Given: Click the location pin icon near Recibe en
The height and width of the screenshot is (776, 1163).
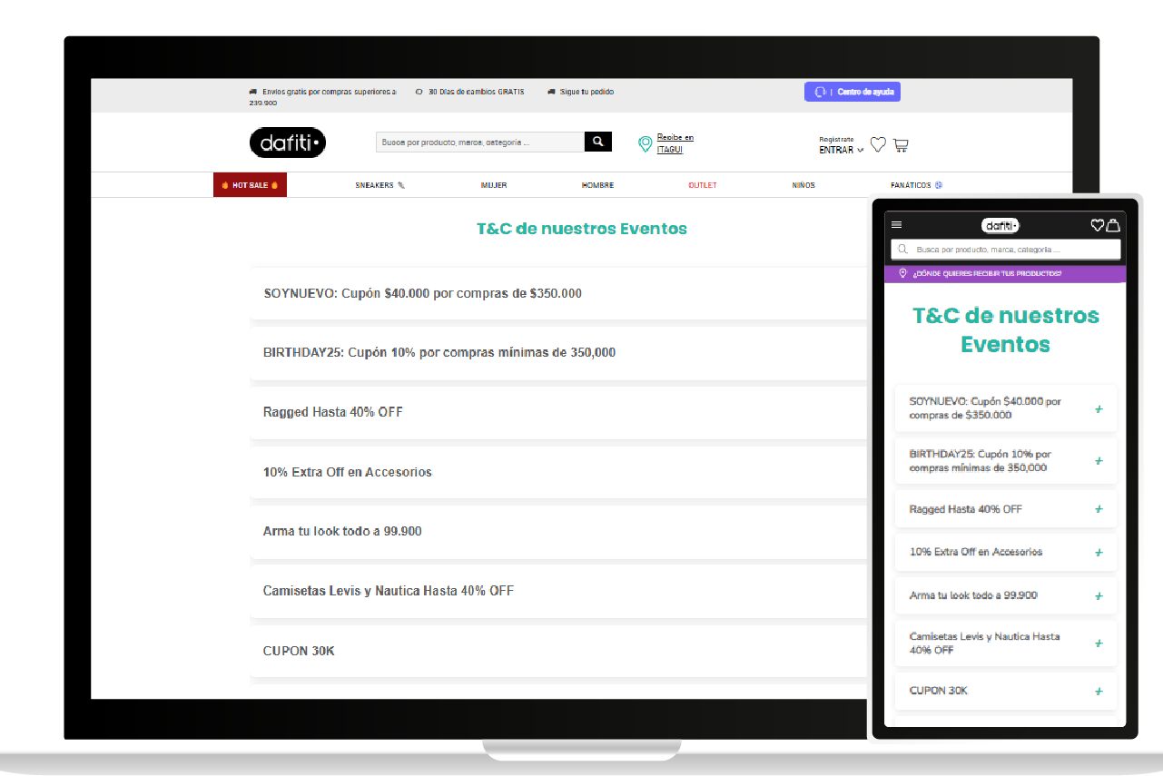Looking at the screenshot, I should 646,143.
